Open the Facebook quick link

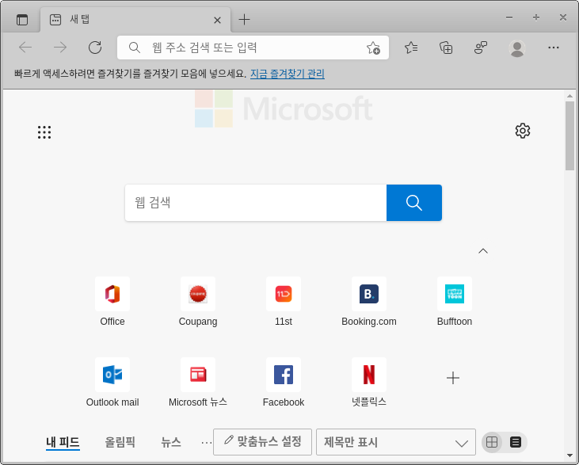click(284, 383)
